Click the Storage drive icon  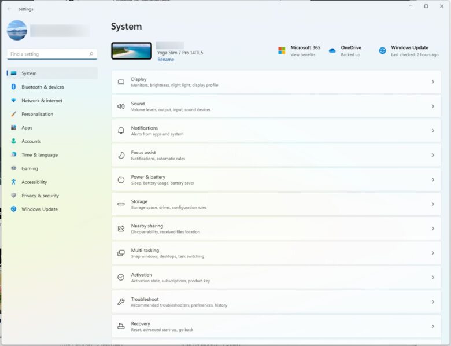[121, 204]
